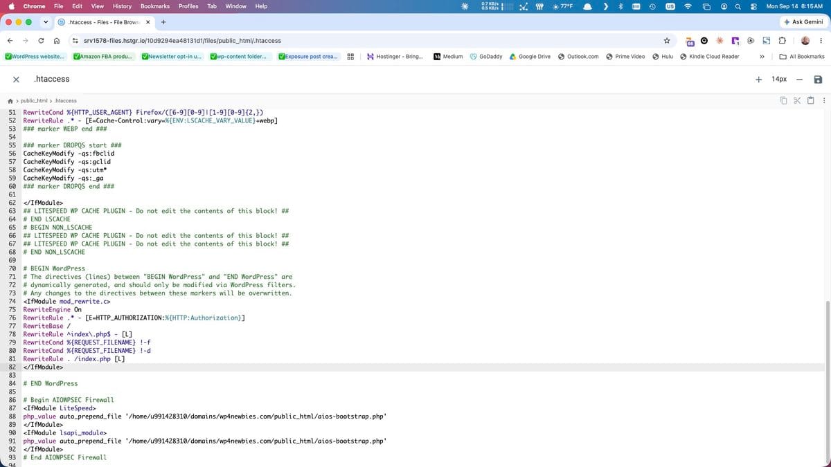Screen dimensions: 831x467
Task: Click the .htaccess breadcrumb entry
Action: (x=66, y=101)
